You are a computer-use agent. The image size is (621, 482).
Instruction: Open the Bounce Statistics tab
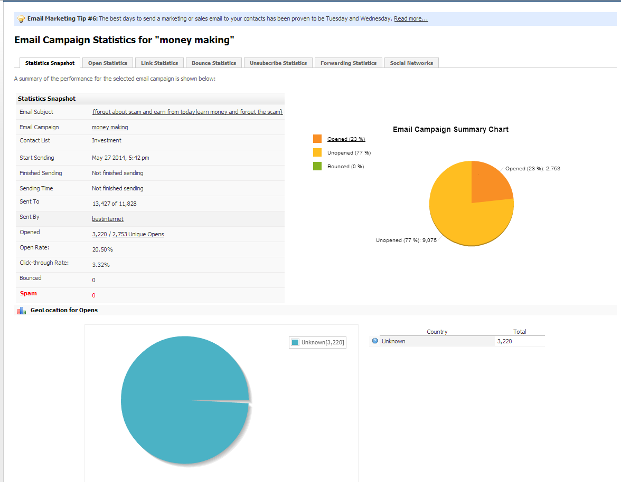[x=213, y=62]
